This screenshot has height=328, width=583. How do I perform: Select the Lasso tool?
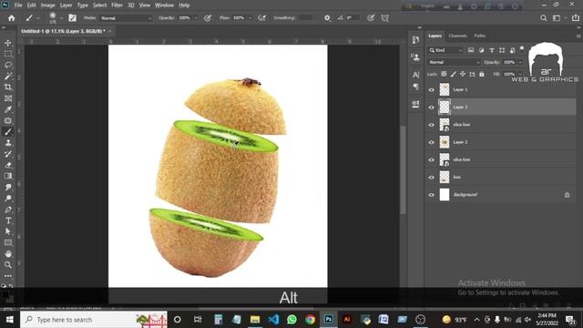pyautogui.click(x=8, y=65)
